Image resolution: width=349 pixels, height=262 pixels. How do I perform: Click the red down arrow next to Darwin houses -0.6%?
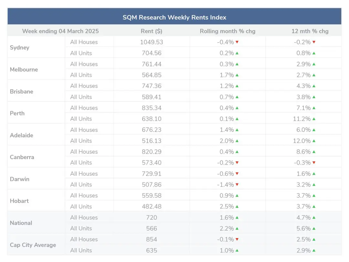[237, 174]
